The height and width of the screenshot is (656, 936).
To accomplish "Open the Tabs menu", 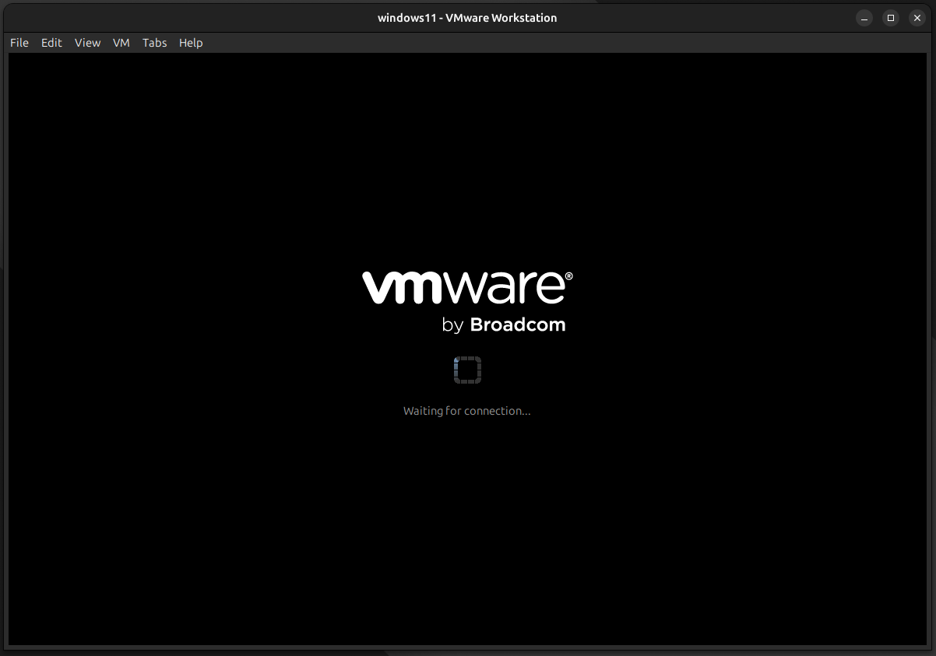I will (154, 43).
